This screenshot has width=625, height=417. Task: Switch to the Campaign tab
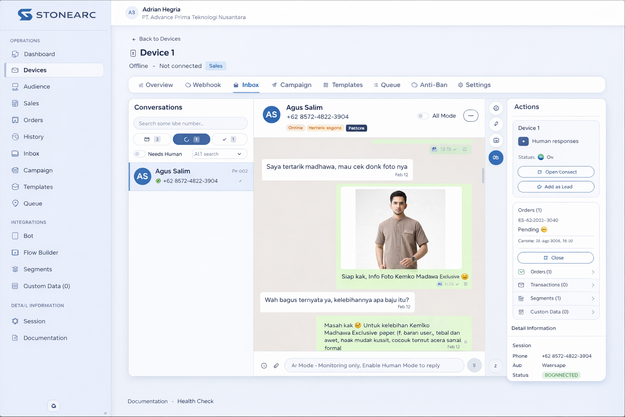tap(291, 85)
